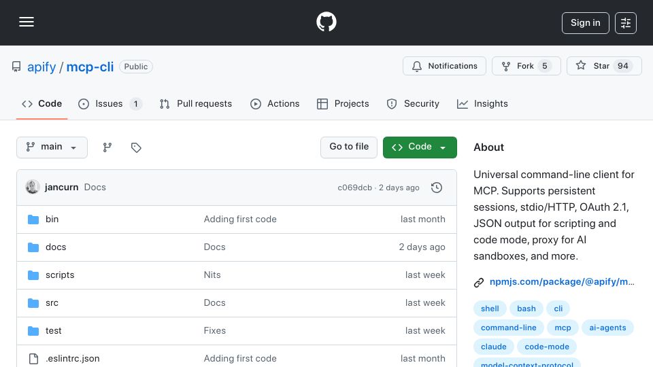The width and height of the screenshot is (653, 367).
Task: Click 'last week' in the src row
Action: click(x=425, y=303)
